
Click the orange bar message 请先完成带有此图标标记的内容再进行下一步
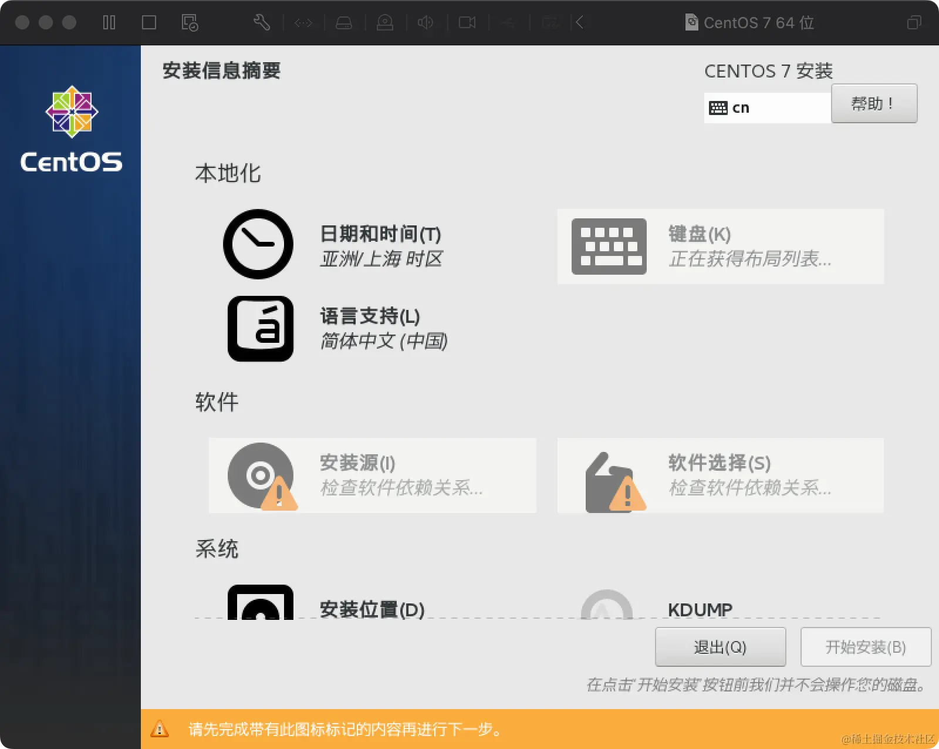point(346,730)
